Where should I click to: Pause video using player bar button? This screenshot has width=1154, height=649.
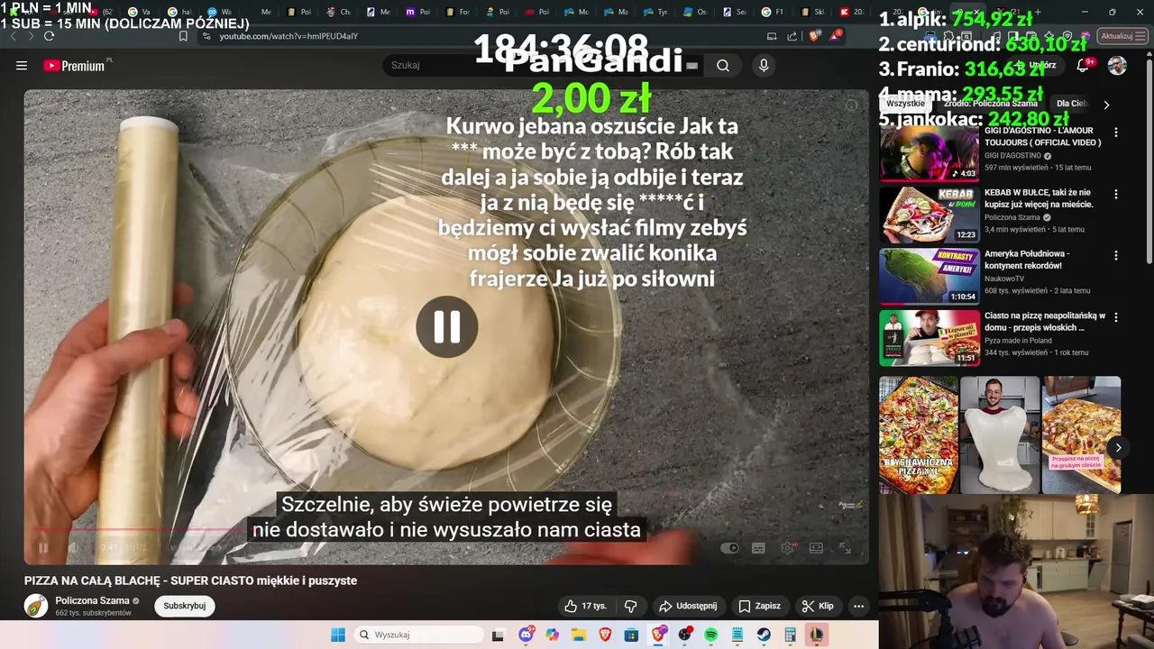42,547
